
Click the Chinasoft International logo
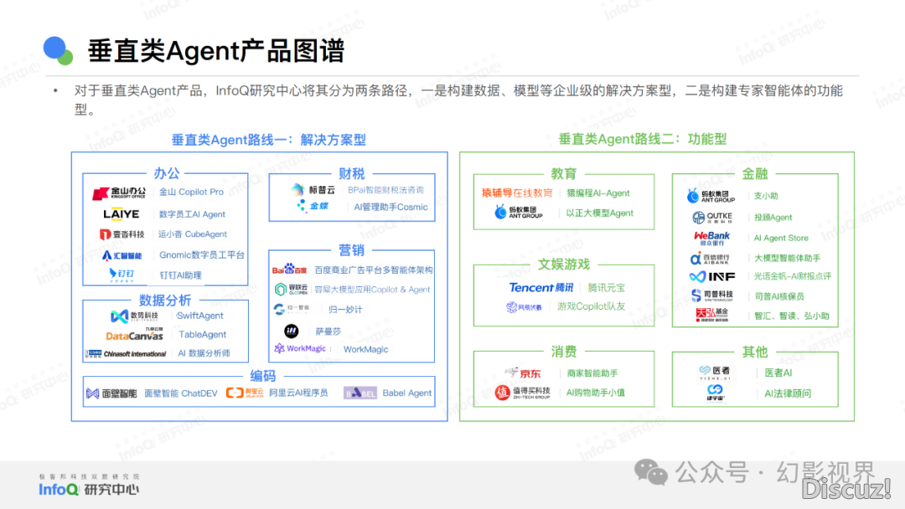pos(125,353)
